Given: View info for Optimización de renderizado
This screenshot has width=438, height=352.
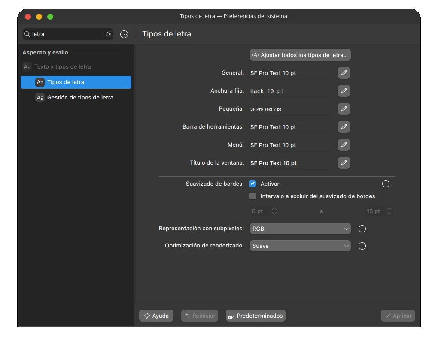Looking at the screenshot, I should (362, 246).
